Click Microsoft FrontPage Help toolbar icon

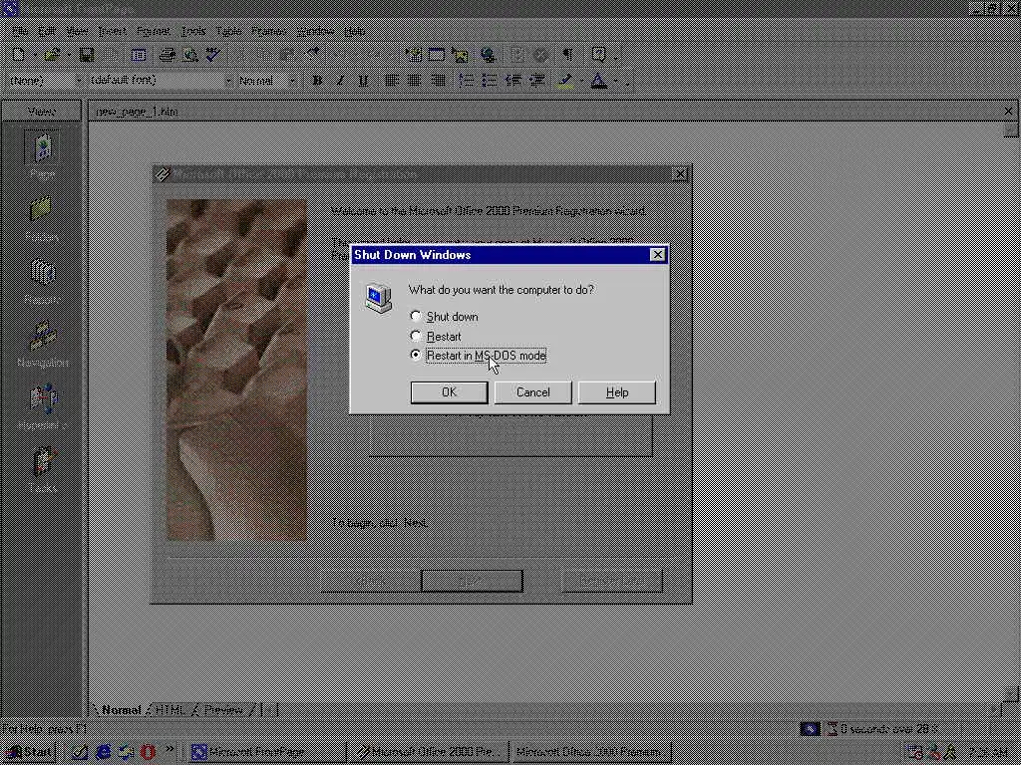coord(598,56)
